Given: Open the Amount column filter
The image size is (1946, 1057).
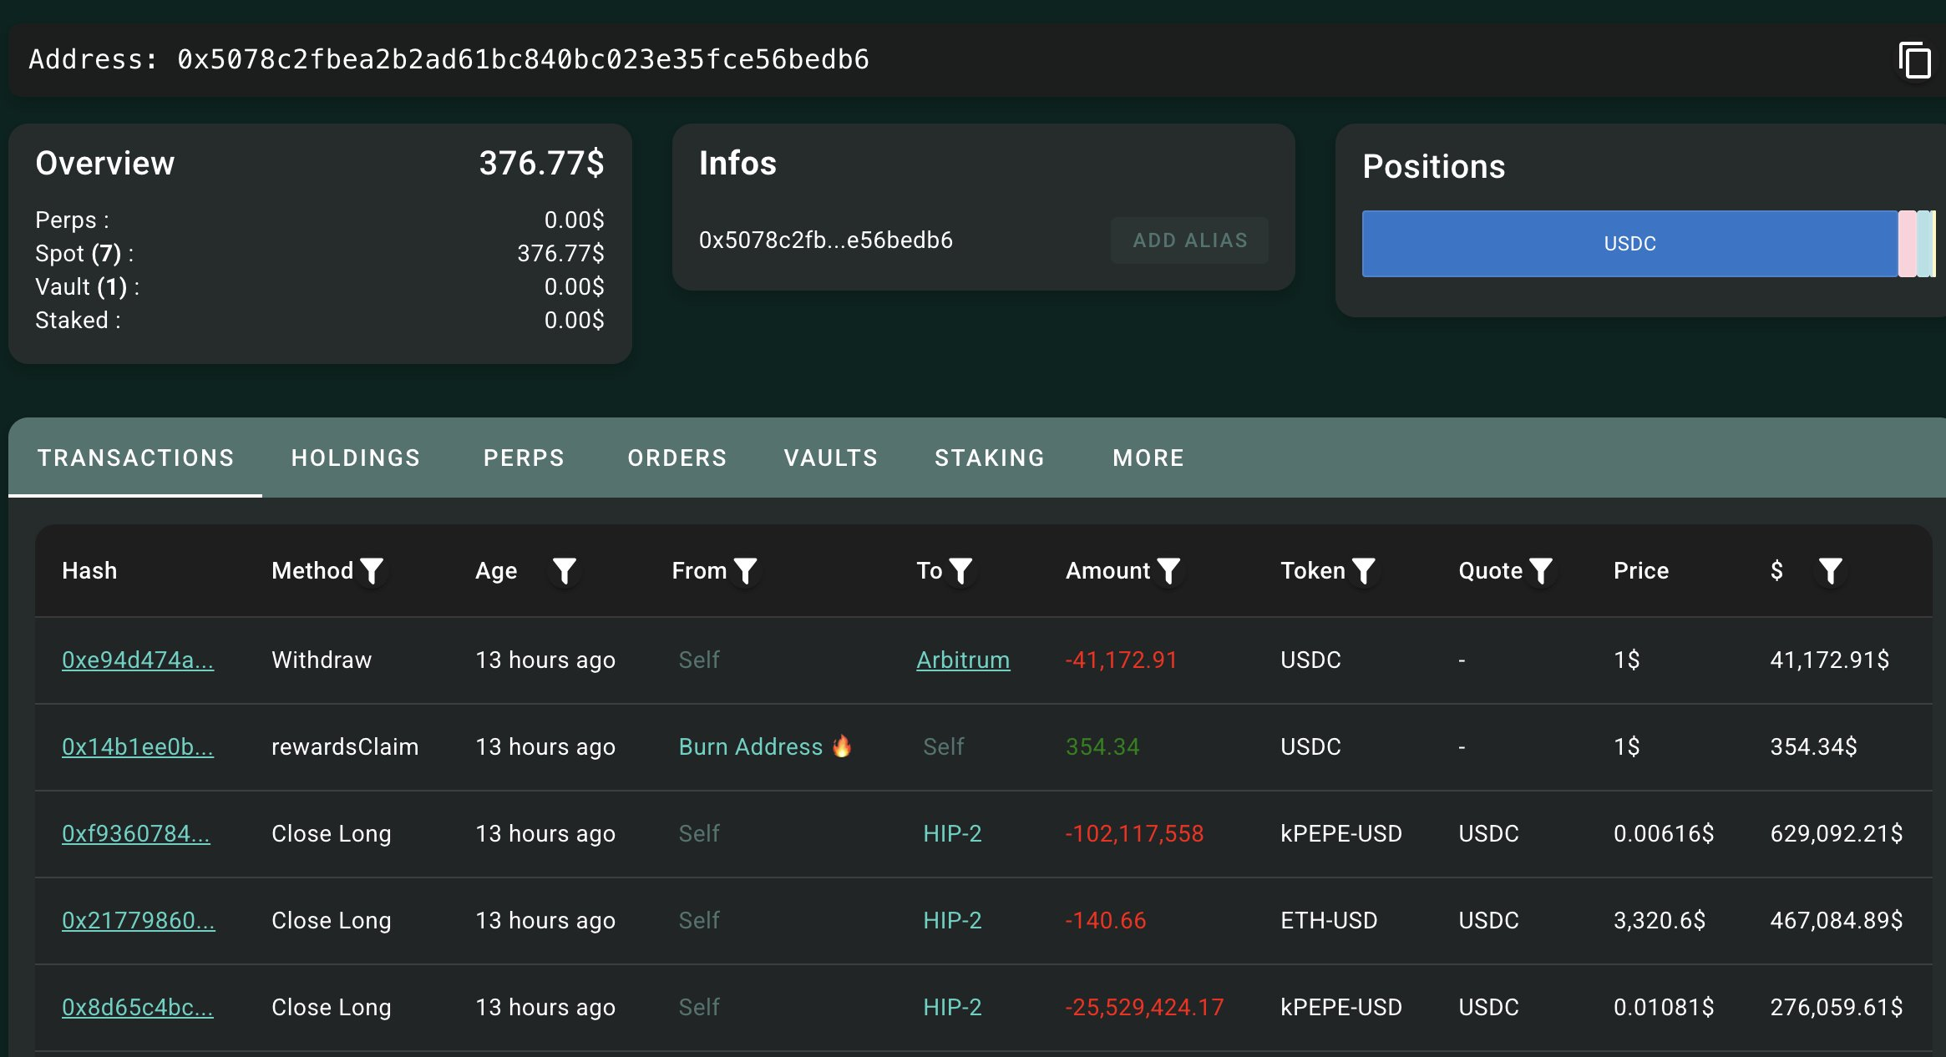Looking at the screenshot, I should click(x=1168, y=571).
